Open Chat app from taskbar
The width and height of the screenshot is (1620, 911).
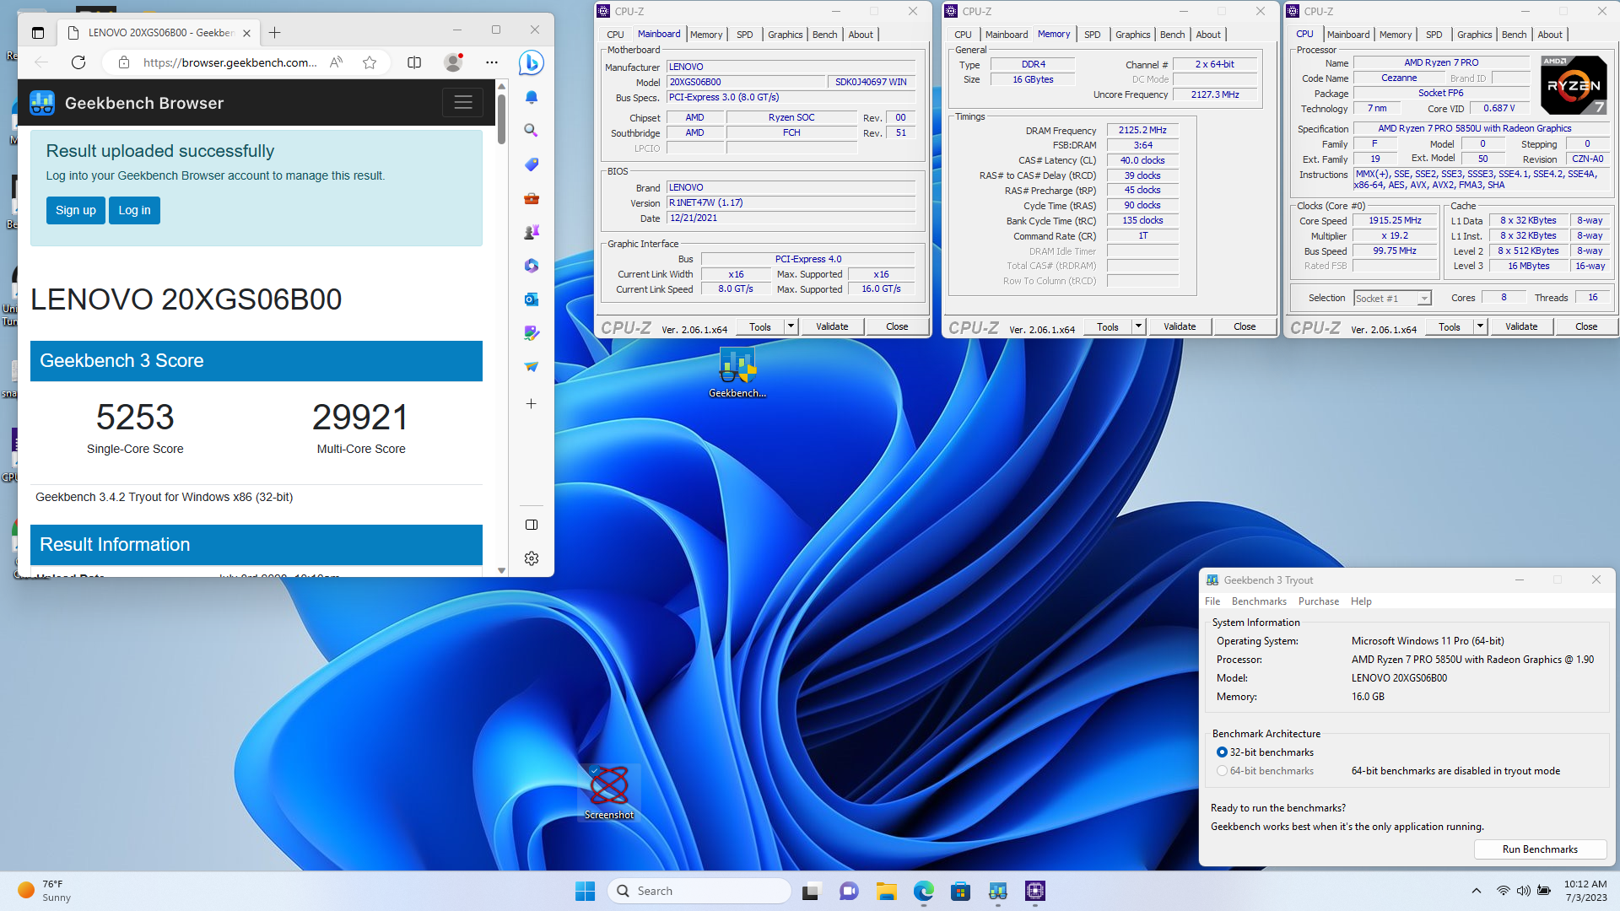point(849,891)
